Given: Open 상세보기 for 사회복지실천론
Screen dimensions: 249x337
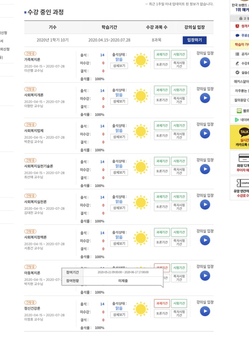Looking at the screenshot, I should point(119,208).
